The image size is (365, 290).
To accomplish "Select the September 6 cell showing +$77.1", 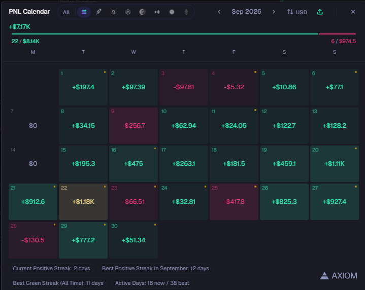I will (x=335, y=87).
